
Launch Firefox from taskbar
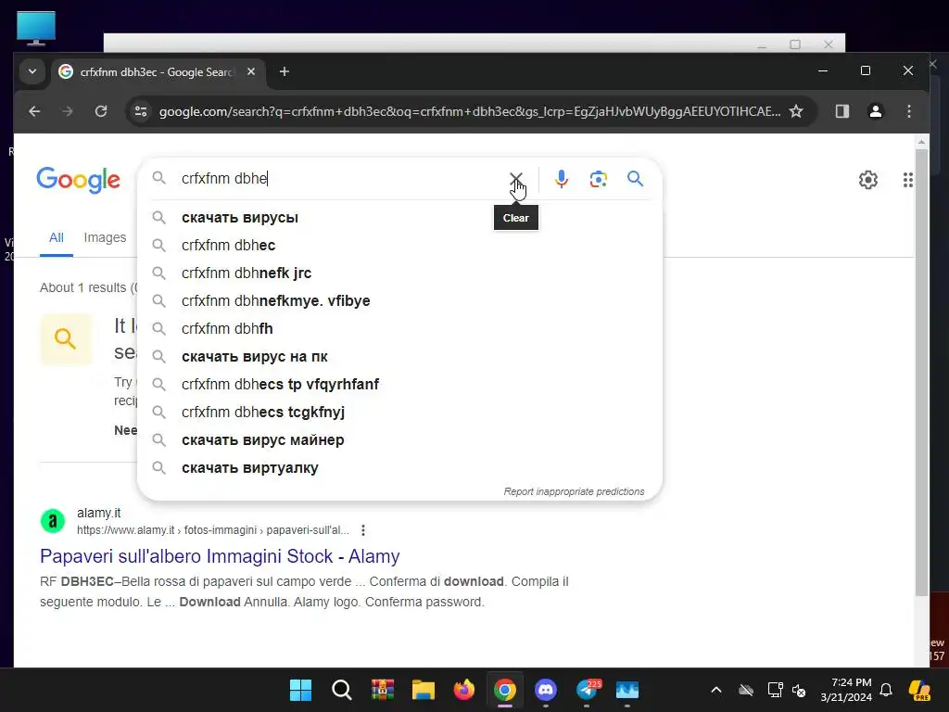coord(464,690)
